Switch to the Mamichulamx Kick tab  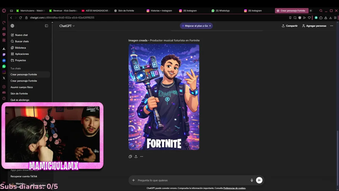point(30,11)
